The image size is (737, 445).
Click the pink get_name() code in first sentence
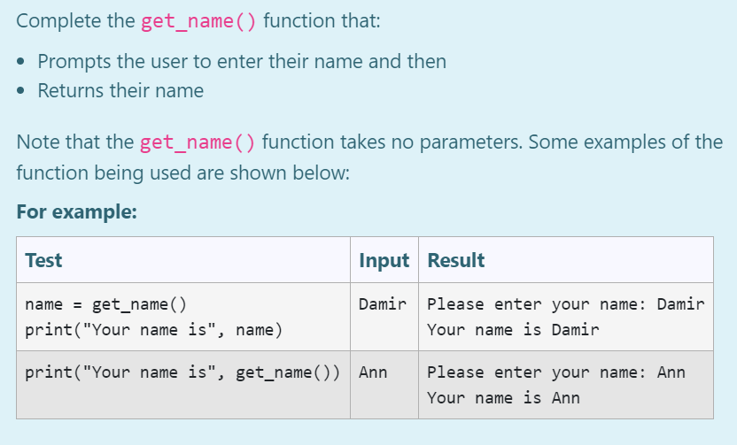coord(198,21)
